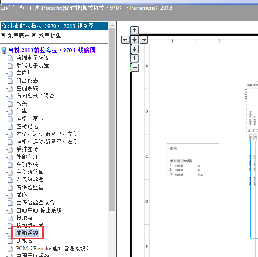Open 主保险丝盒 wiring diagram
The width and height of the screenshot is (258, 257).
click(30, 172)
